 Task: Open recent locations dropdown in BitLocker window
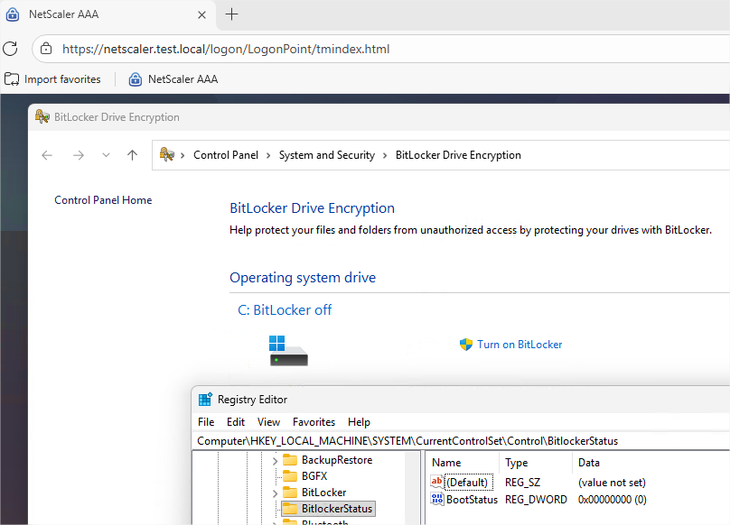point(106,155)
